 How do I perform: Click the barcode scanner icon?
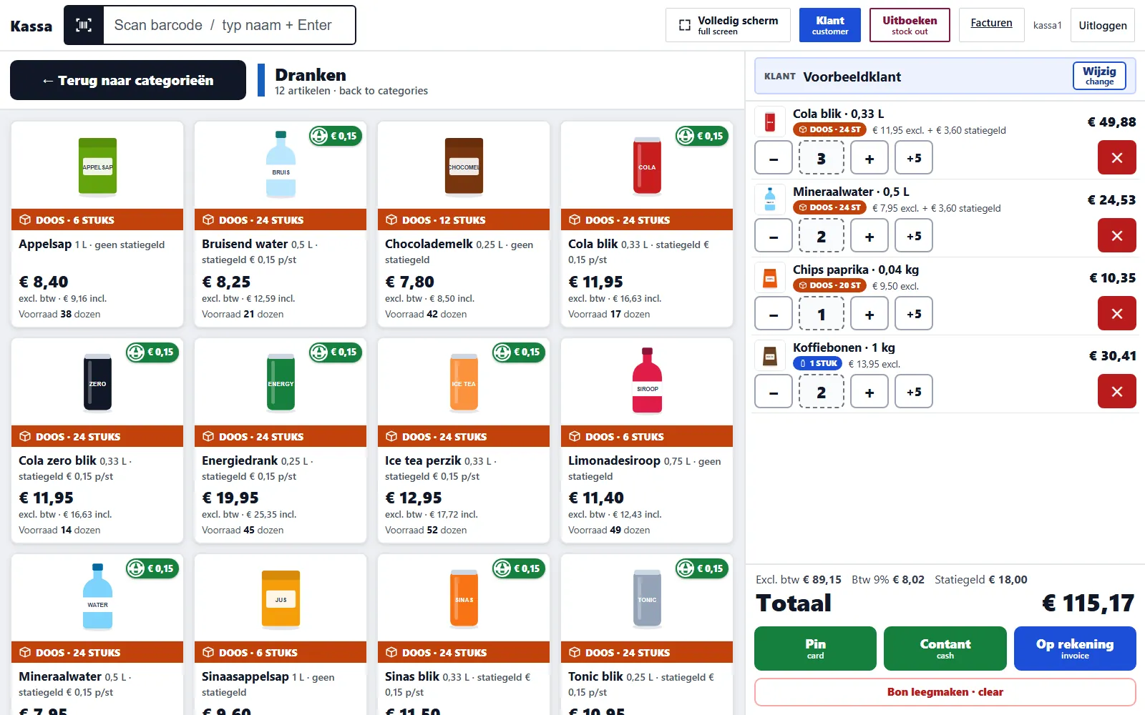point(84,25)
